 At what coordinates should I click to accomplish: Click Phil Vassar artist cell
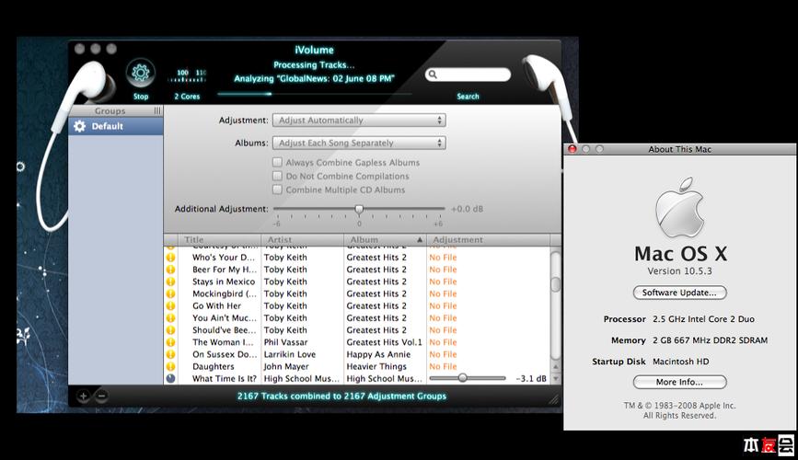(285, 342)
